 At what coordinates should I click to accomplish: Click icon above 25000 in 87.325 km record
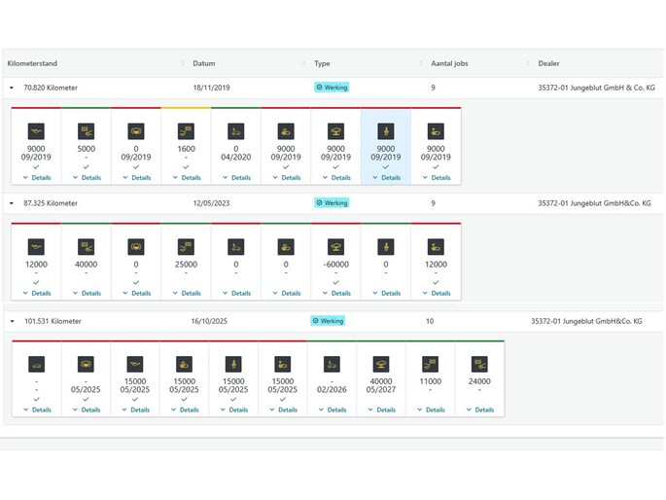point(187,247)
